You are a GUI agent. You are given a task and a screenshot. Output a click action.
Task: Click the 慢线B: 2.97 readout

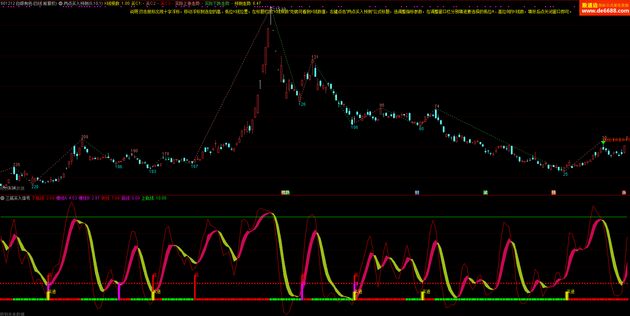coord(89,198)
